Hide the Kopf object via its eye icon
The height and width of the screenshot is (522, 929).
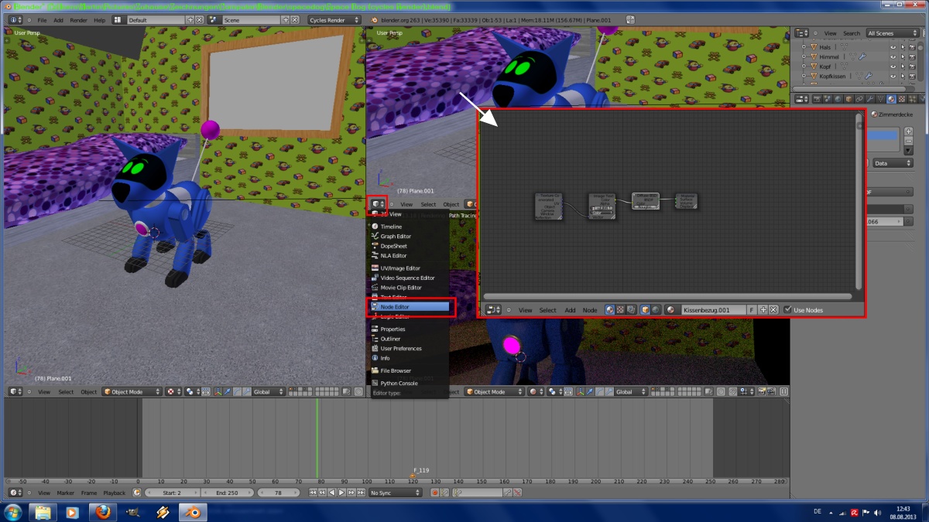click(893, 67)
